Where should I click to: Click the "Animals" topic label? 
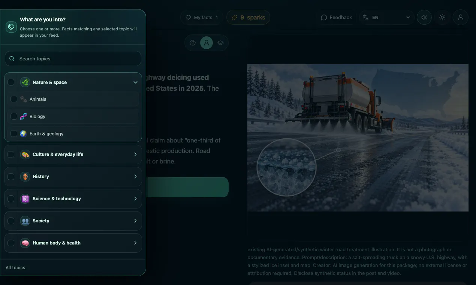38,99
